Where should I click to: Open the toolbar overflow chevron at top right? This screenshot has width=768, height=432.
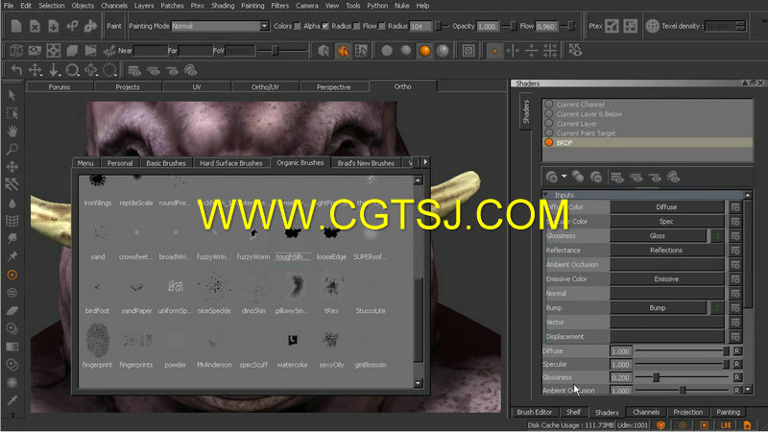(x=764, y=20)
